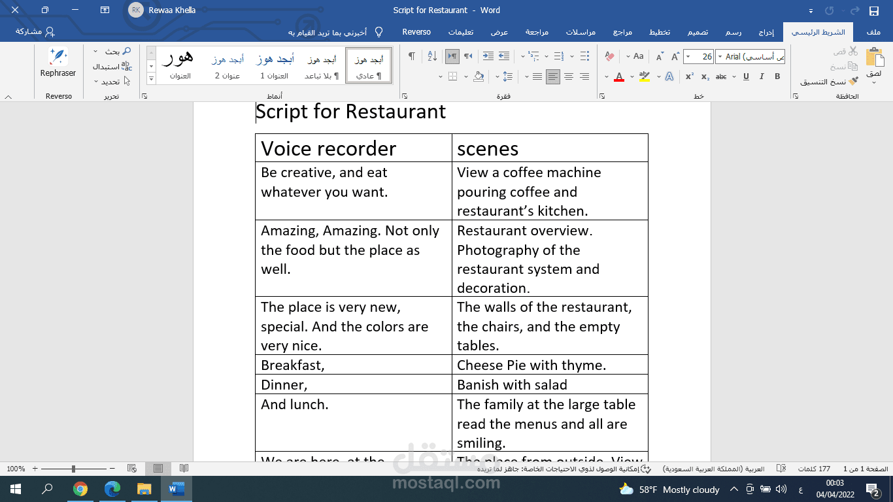This screenshot has width=893, height=502.
Task: Open the 'ملف' File tab
Action: pos(873,32)
